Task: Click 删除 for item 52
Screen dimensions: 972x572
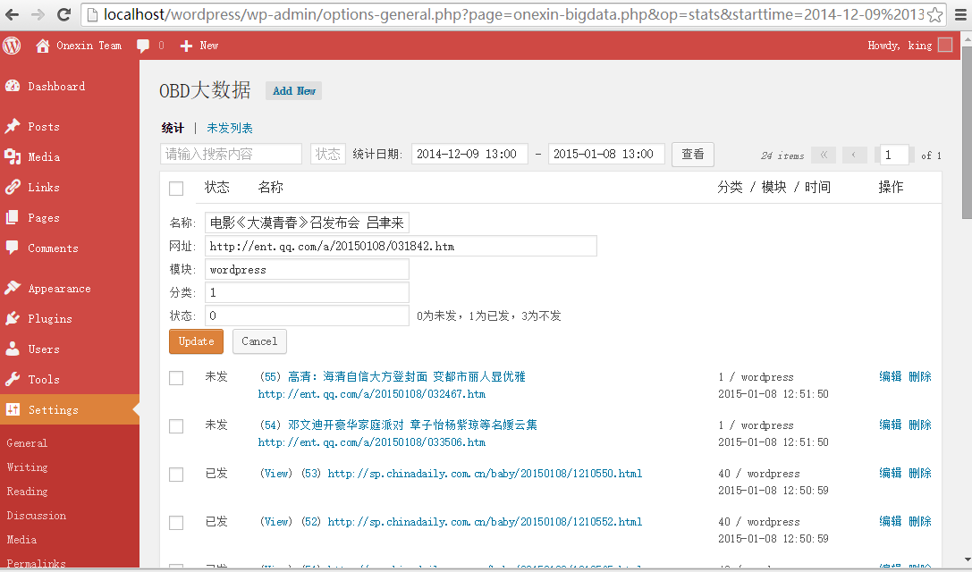Action: pyautogui.click(x=920, y=522)
